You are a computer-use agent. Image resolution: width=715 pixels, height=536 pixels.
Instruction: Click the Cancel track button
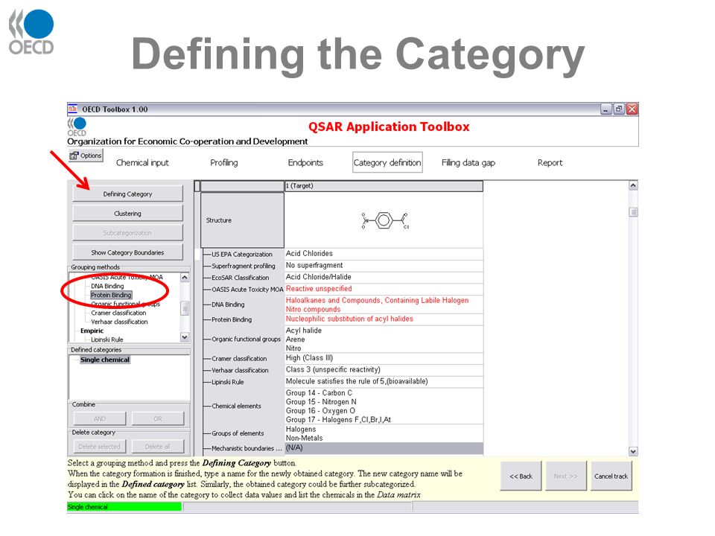[x=611, y=476]
